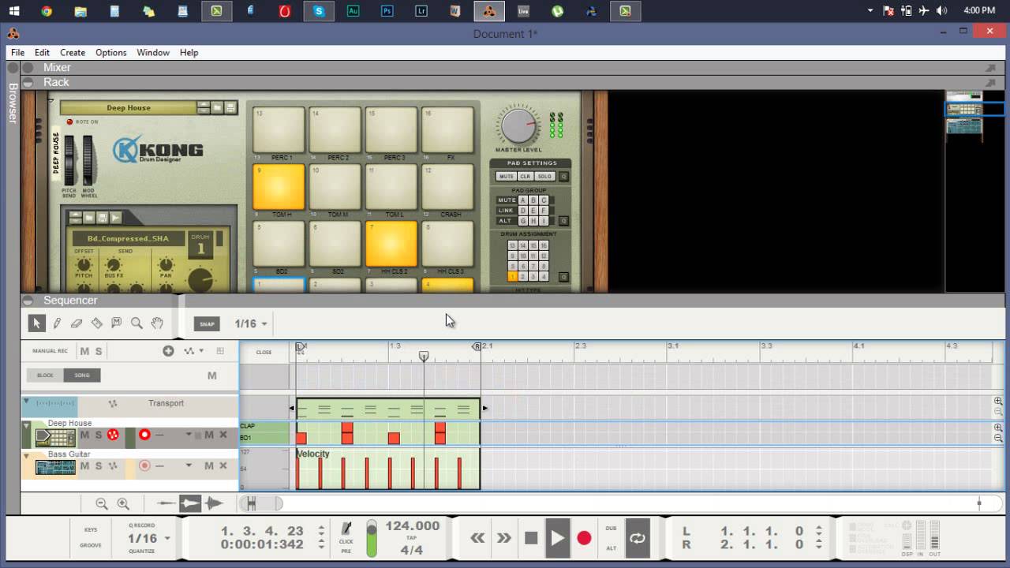Open Chrome from the Windows taskbar
This screenshot has width=1010, height=568.
pyautogui.click(x=47, y=11)
